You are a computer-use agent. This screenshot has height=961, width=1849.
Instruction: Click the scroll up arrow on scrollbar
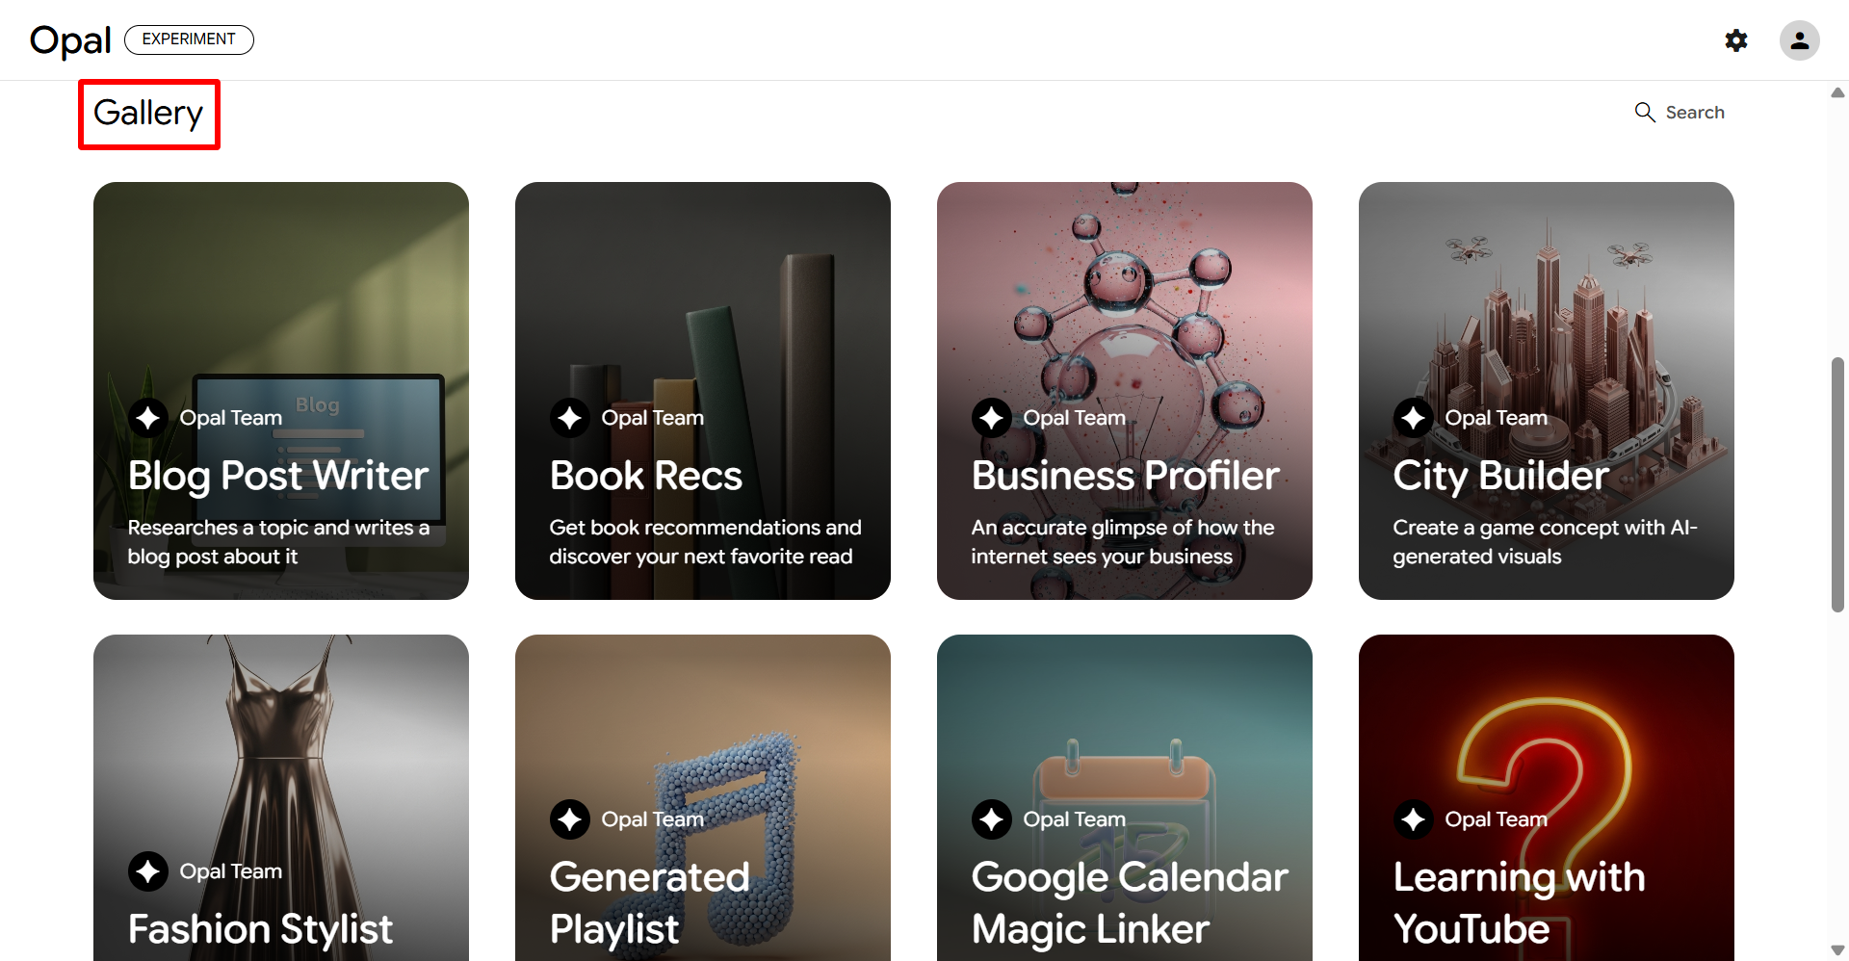click(x=1837, y=93)
